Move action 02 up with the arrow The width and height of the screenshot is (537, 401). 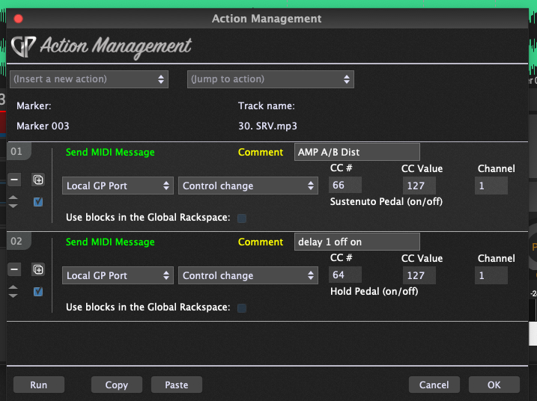pos(14,287)
